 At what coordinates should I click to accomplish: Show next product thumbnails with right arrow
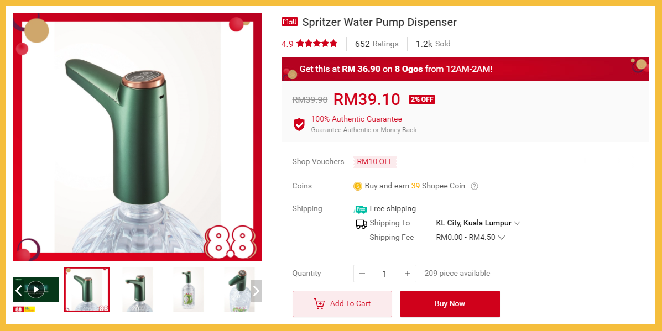256,291
